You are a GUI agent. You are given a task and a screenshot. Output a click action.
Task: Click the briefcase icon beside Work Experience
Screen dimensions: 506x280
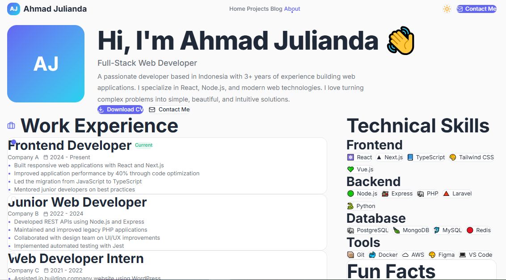pos(11,125)
